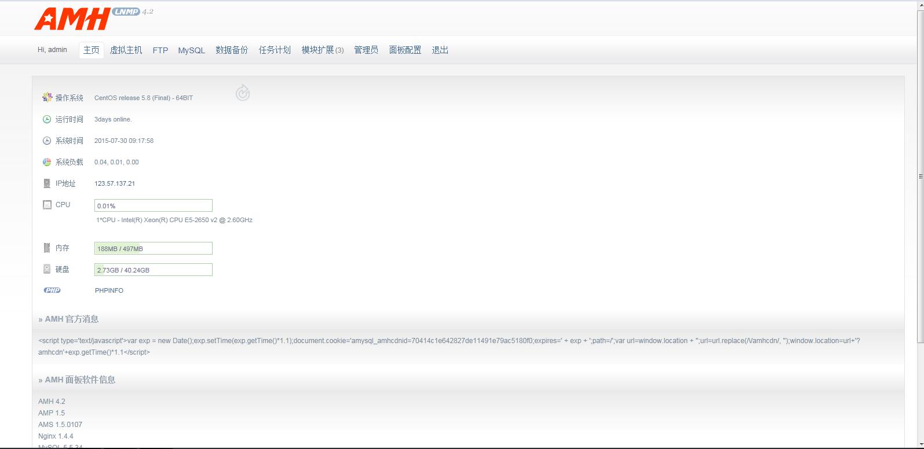The height and width of the screenshot is (449, 924).
Task: Log out via 退出 link
Action: pyautogui.click(x=440, y=50)
